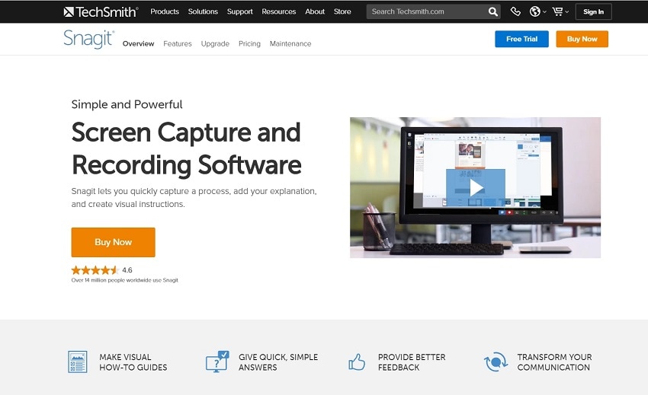Click the "Screen Capture and Recording Software" heading
Screen dimensions: 648x395
click(x=186, y=148)
